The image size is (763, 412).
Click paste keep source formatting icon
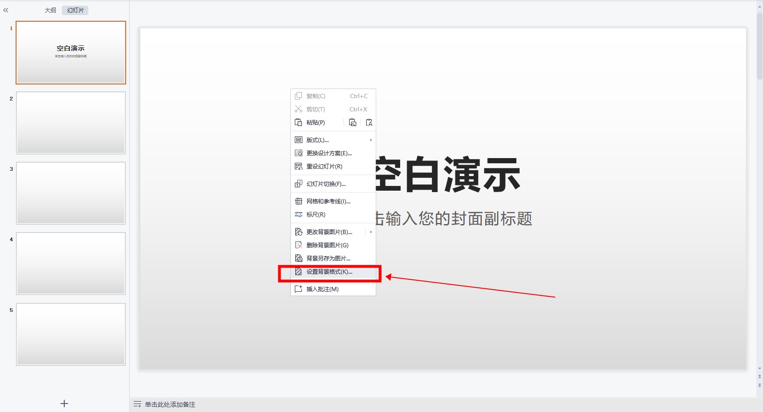click(x=352, y=122)
